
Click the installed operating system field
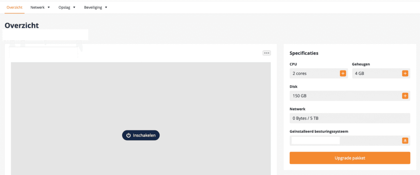pos(345,141)
